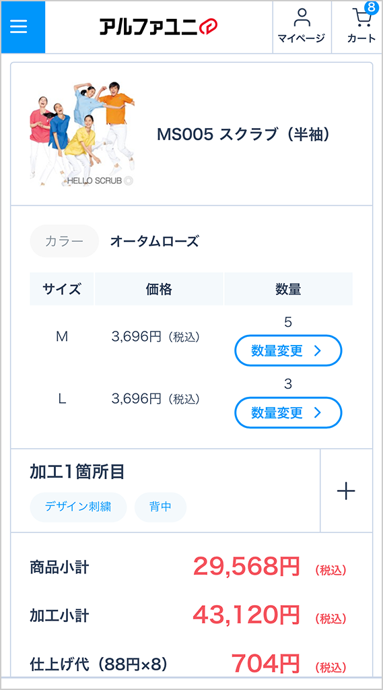Click the cart item count badge
This screenshot has width=383, height=690.
click(x=371, y=7)
